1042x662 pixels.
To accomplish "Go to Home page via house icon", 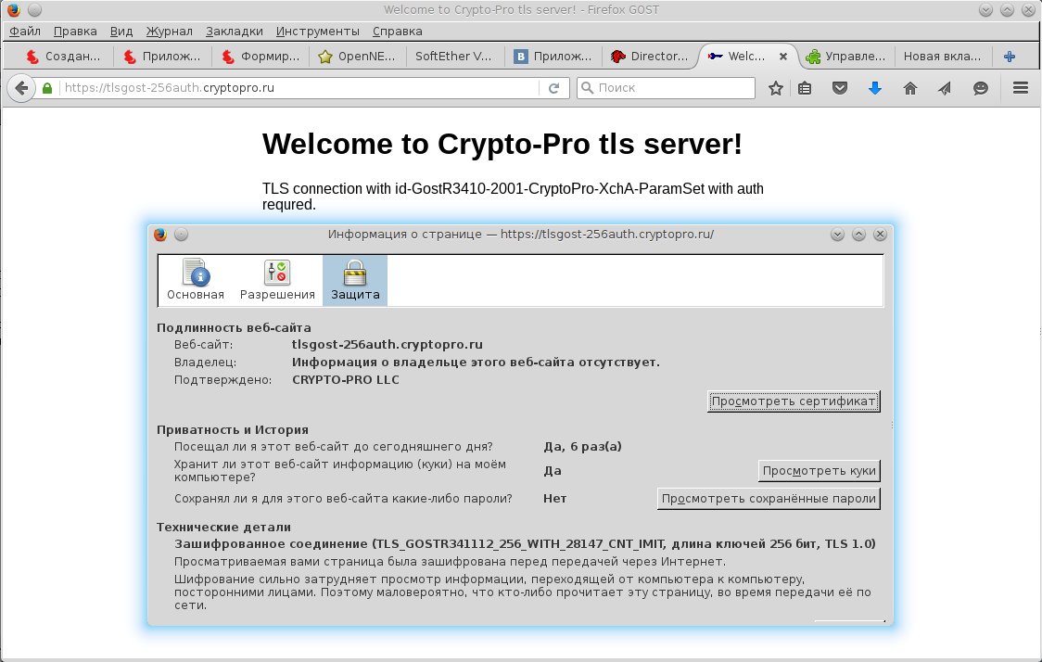I will coord(909,88).
